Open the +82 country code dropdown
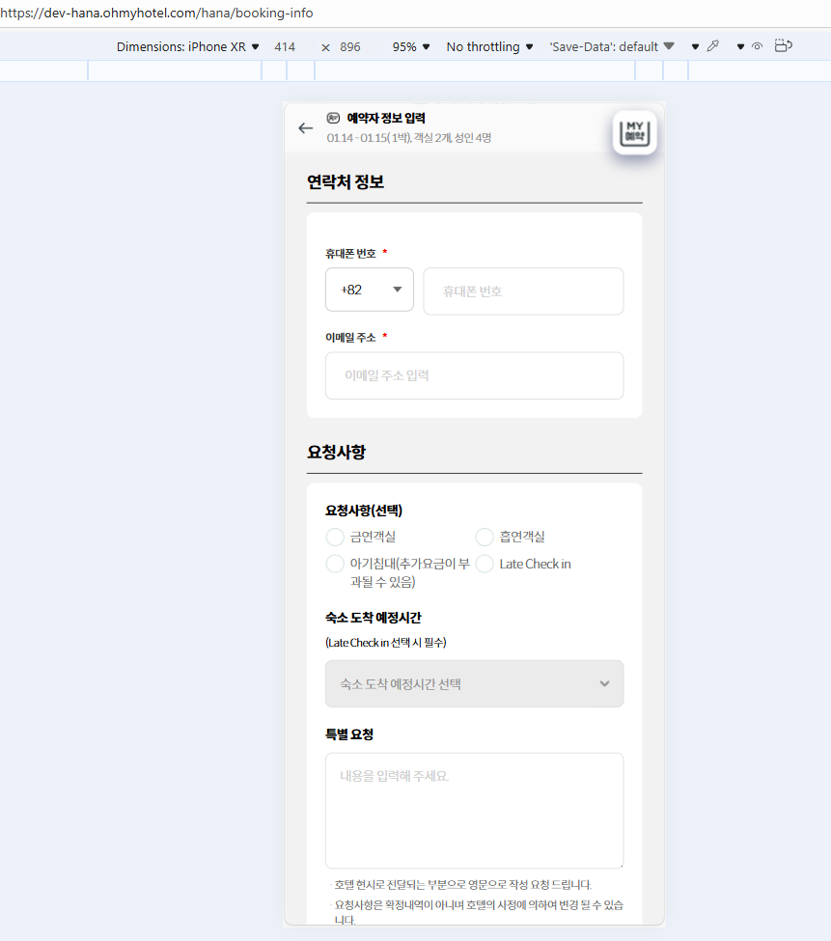This screenshot has width=831, height=941. point(370,290)
